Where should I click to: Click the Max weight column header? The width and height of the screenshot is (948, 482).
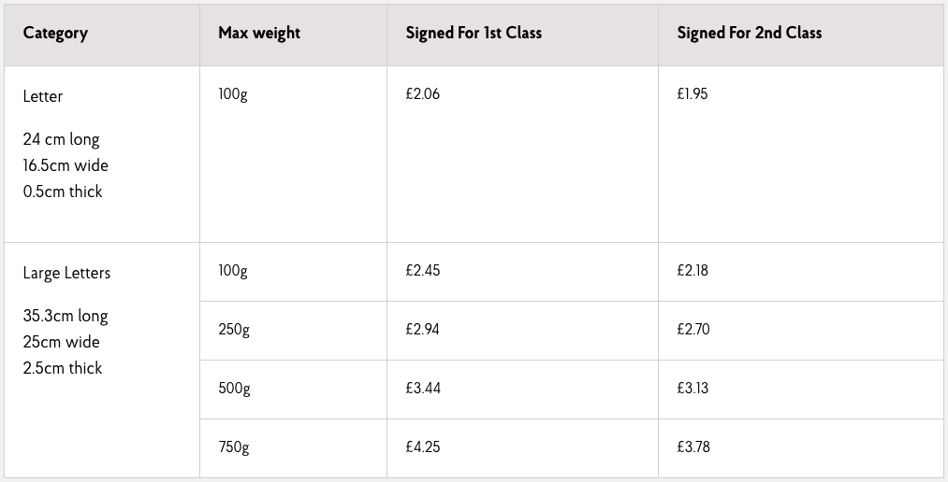point(259,33)
